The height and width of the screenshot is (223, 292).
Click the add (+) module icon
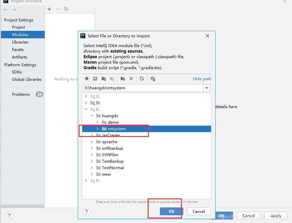[x=49, y=9]
